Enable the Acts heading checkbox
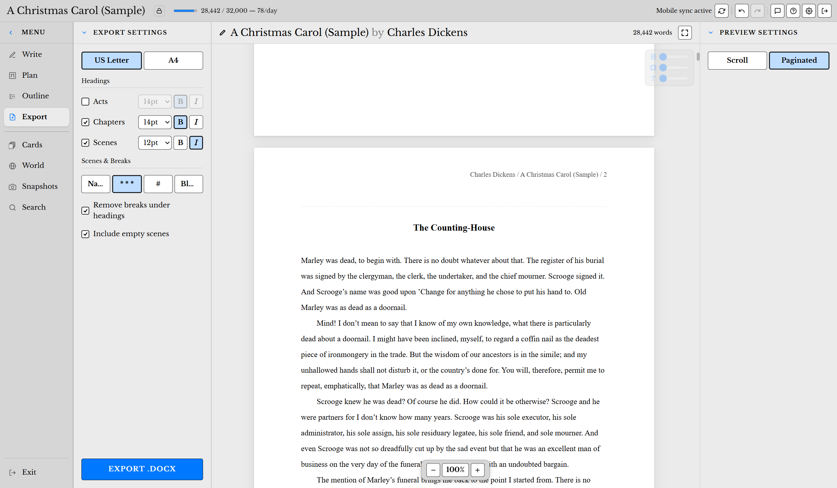The image size is (837, 488). click(85, 102)
